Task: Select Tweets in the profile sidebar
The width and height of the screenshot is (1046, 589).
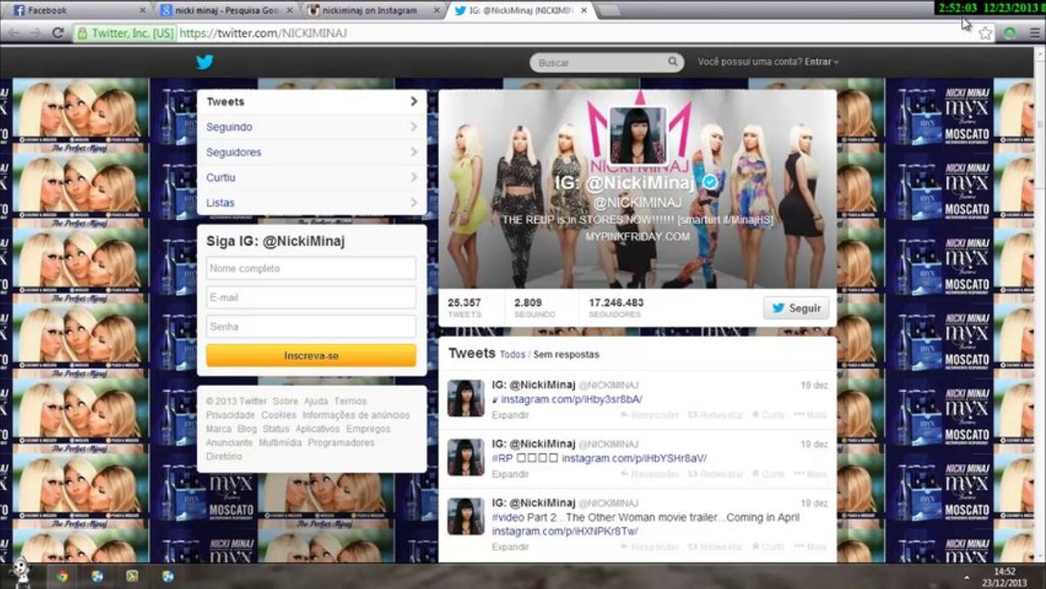Action: 312,101
